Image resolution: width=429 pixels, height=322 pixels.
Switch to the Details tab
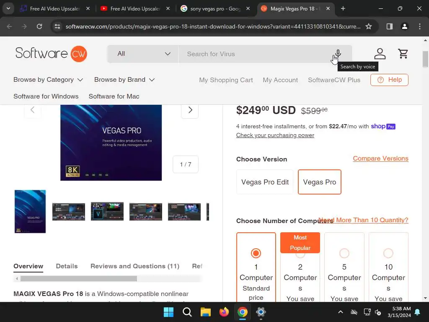point(67,266)
